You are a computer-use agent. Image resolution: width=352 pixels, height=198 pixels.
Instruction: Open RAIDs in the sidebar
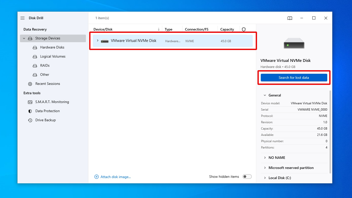(45, 66)
